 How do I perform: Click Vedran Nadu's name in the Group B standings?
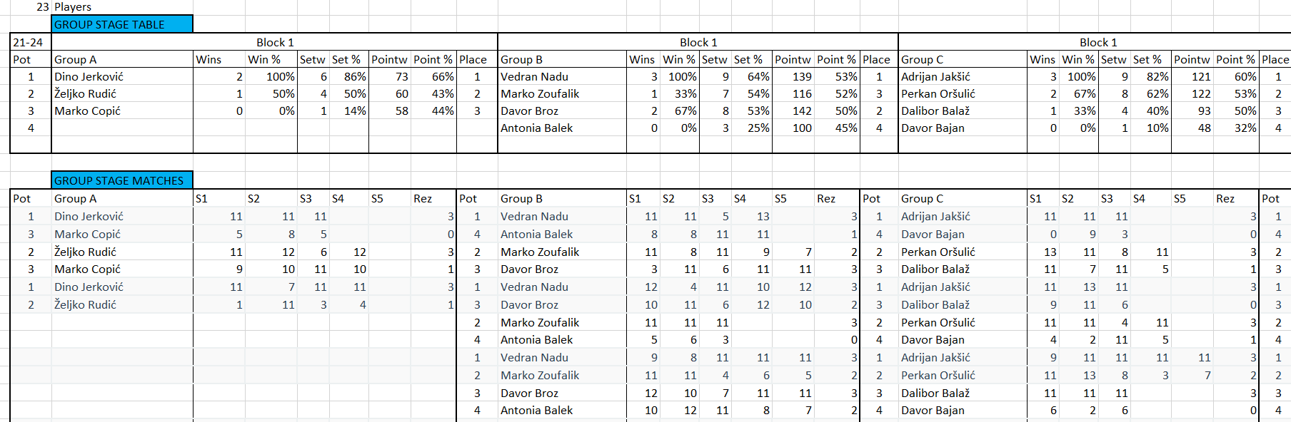pos(534,76)
